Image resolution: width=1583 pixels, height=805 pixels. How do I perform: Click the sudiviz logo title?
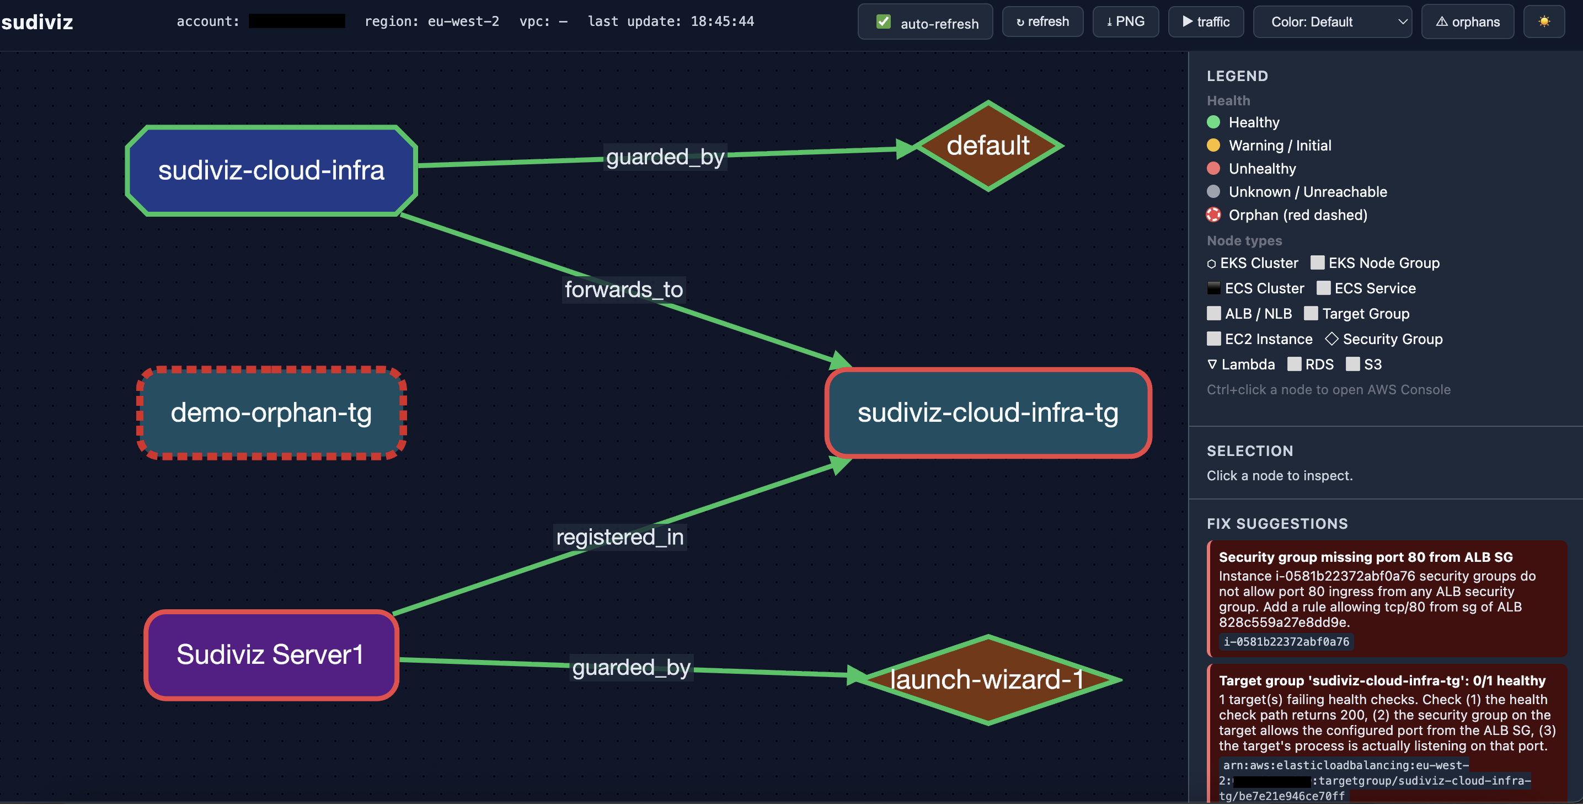(x=37, y=22)
